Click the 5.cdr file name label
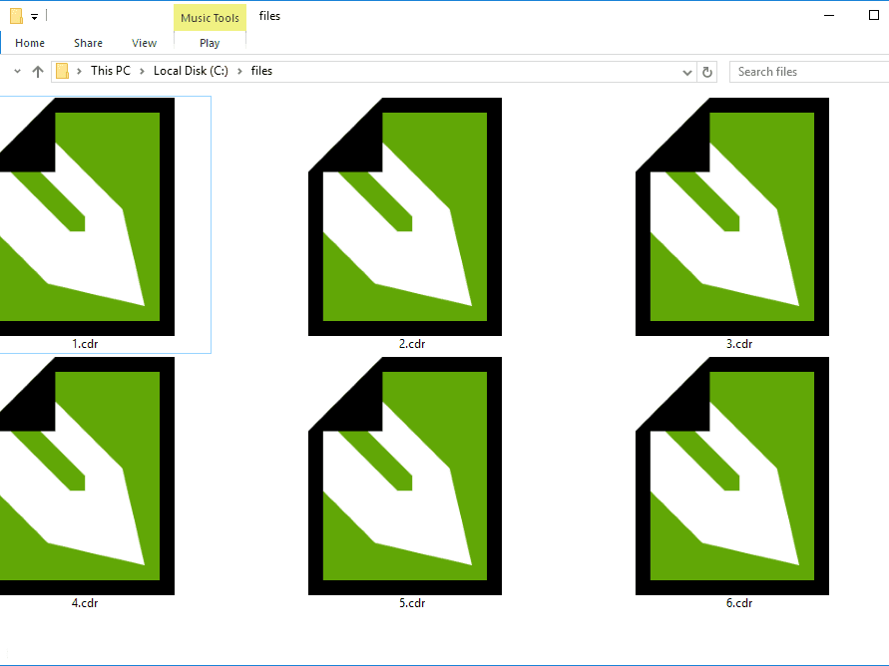Image resolution: width=889 pixels, height=666 pixels. point(412,603)
